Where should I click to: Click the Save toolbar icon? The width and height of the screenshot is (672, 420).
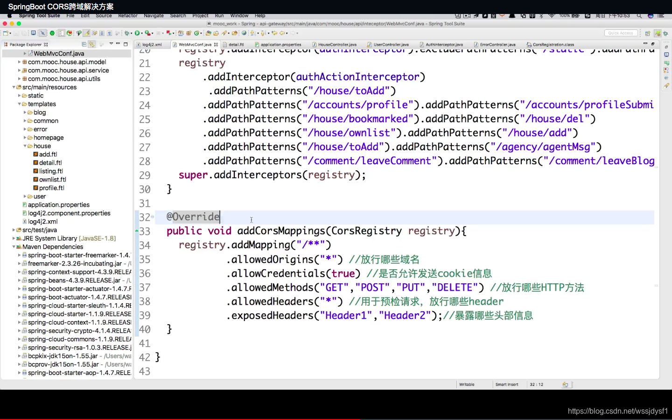click(16, 33)
